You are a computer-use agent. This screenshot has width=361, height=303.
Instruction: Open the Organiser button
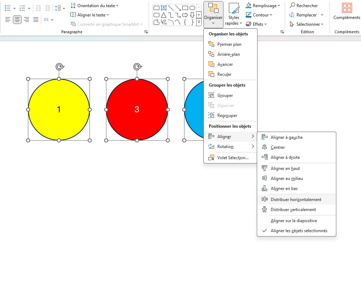click(213, 14)
